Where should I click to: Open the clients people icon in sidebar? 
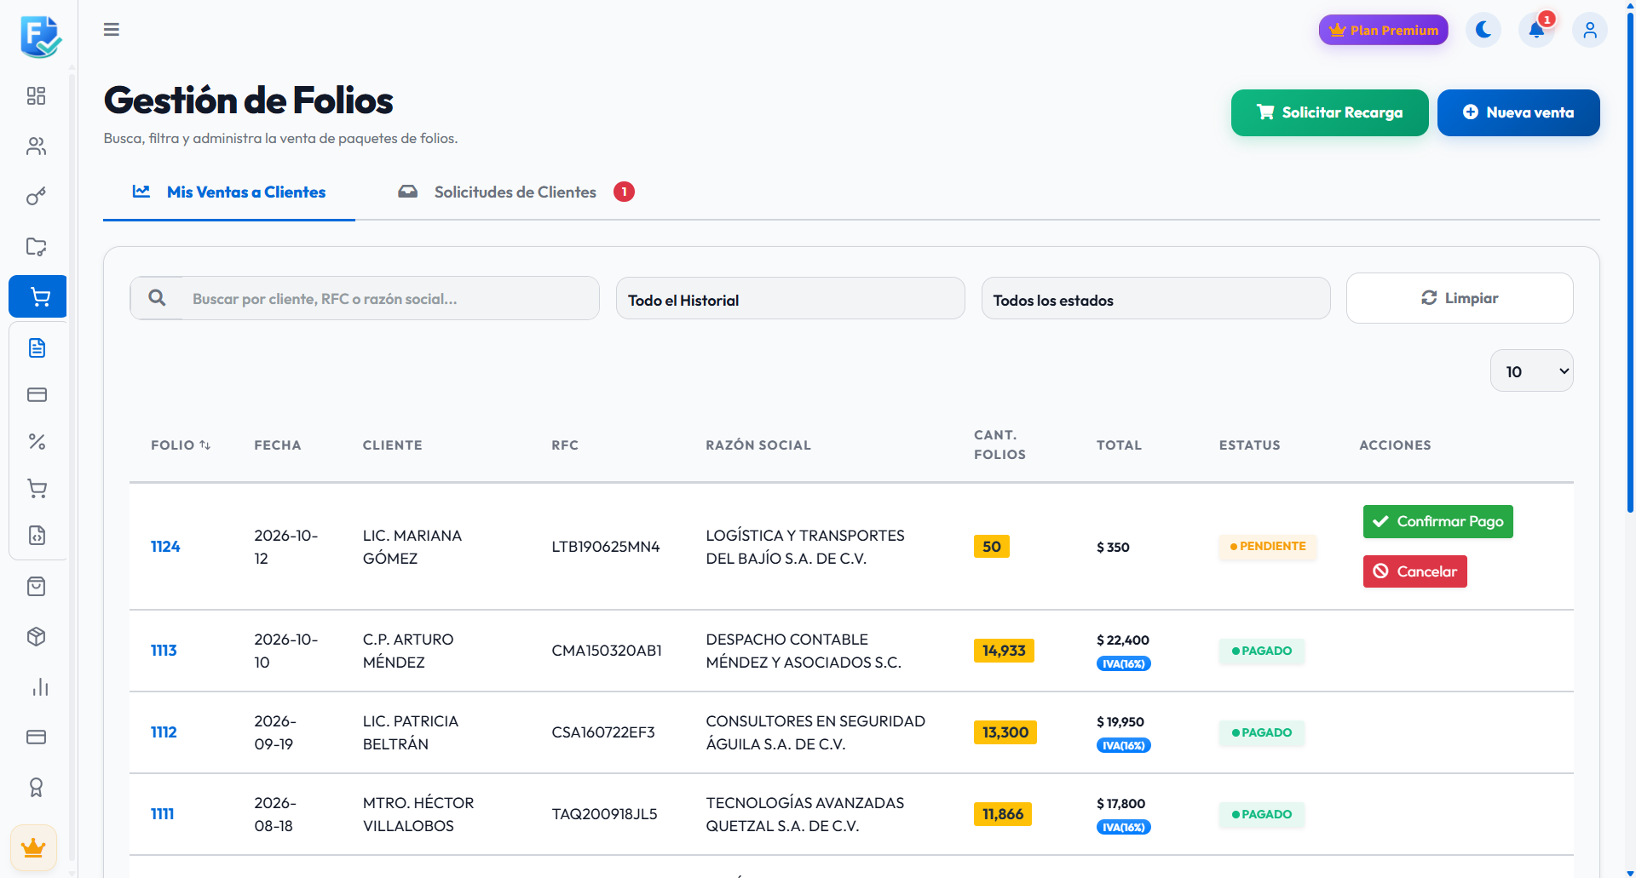(37, 146)
